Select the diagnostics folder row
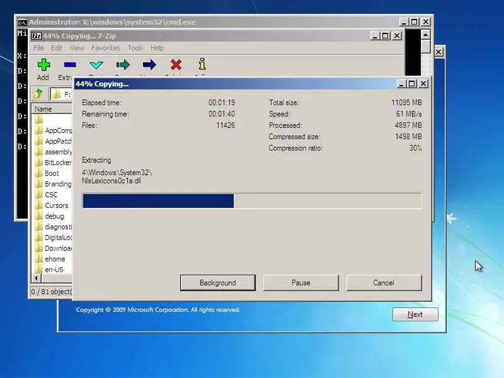Image resolution: width=504 pixels, height=378 pixels. tap(53, 227)
